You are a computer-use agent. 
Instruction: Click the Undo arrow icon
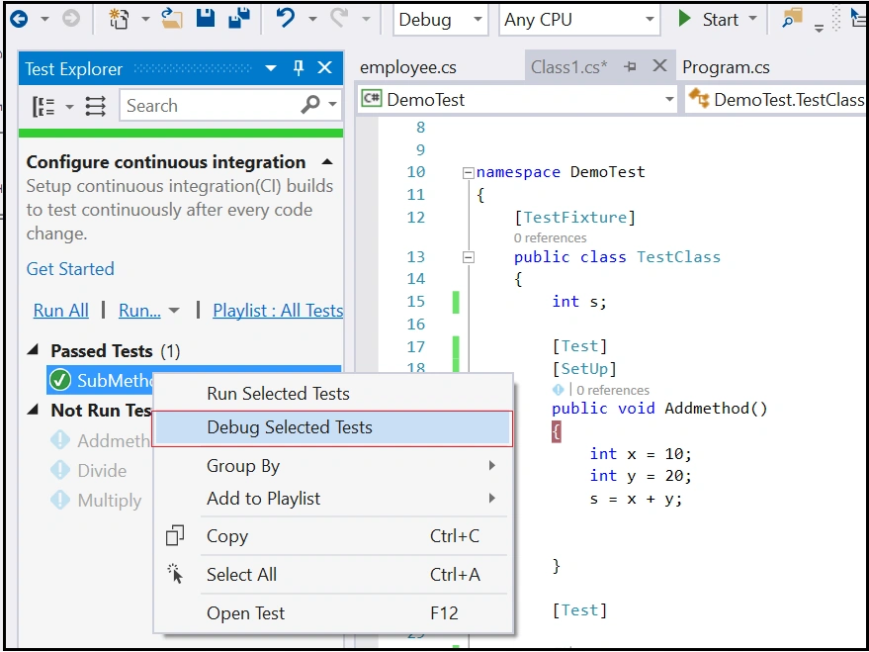pos(286,19)
